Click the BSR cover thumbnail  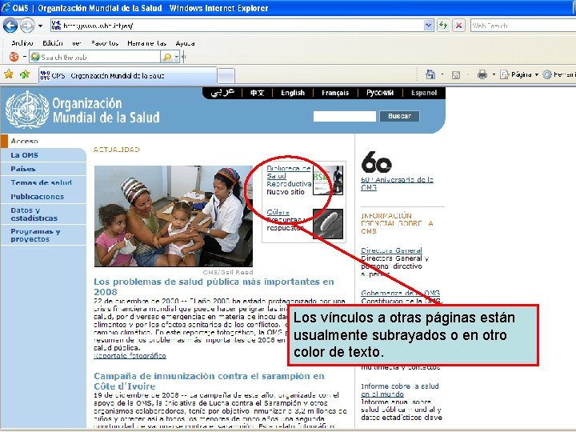pyautogui.click(x=328, y=180)
